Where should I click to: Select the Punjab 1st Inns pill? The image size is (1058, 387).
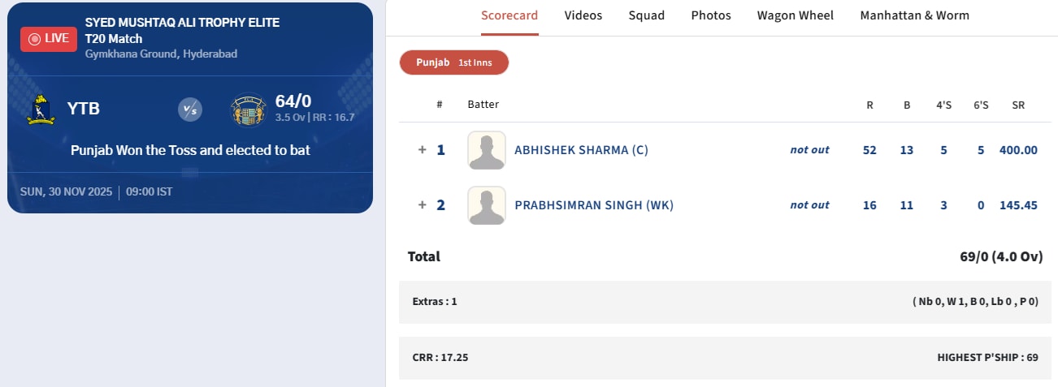(x=454, y=62)
